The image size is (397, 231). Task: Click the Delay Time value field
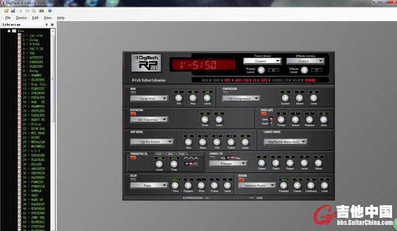click(x=175, y=179)
